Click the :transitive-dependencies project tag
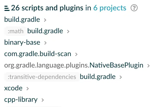Screen dimensions: 155x107 pos(42,77)
